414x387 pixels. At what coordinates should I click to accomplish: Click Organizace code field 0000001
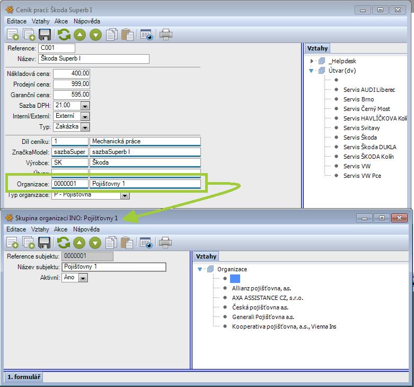70,184
